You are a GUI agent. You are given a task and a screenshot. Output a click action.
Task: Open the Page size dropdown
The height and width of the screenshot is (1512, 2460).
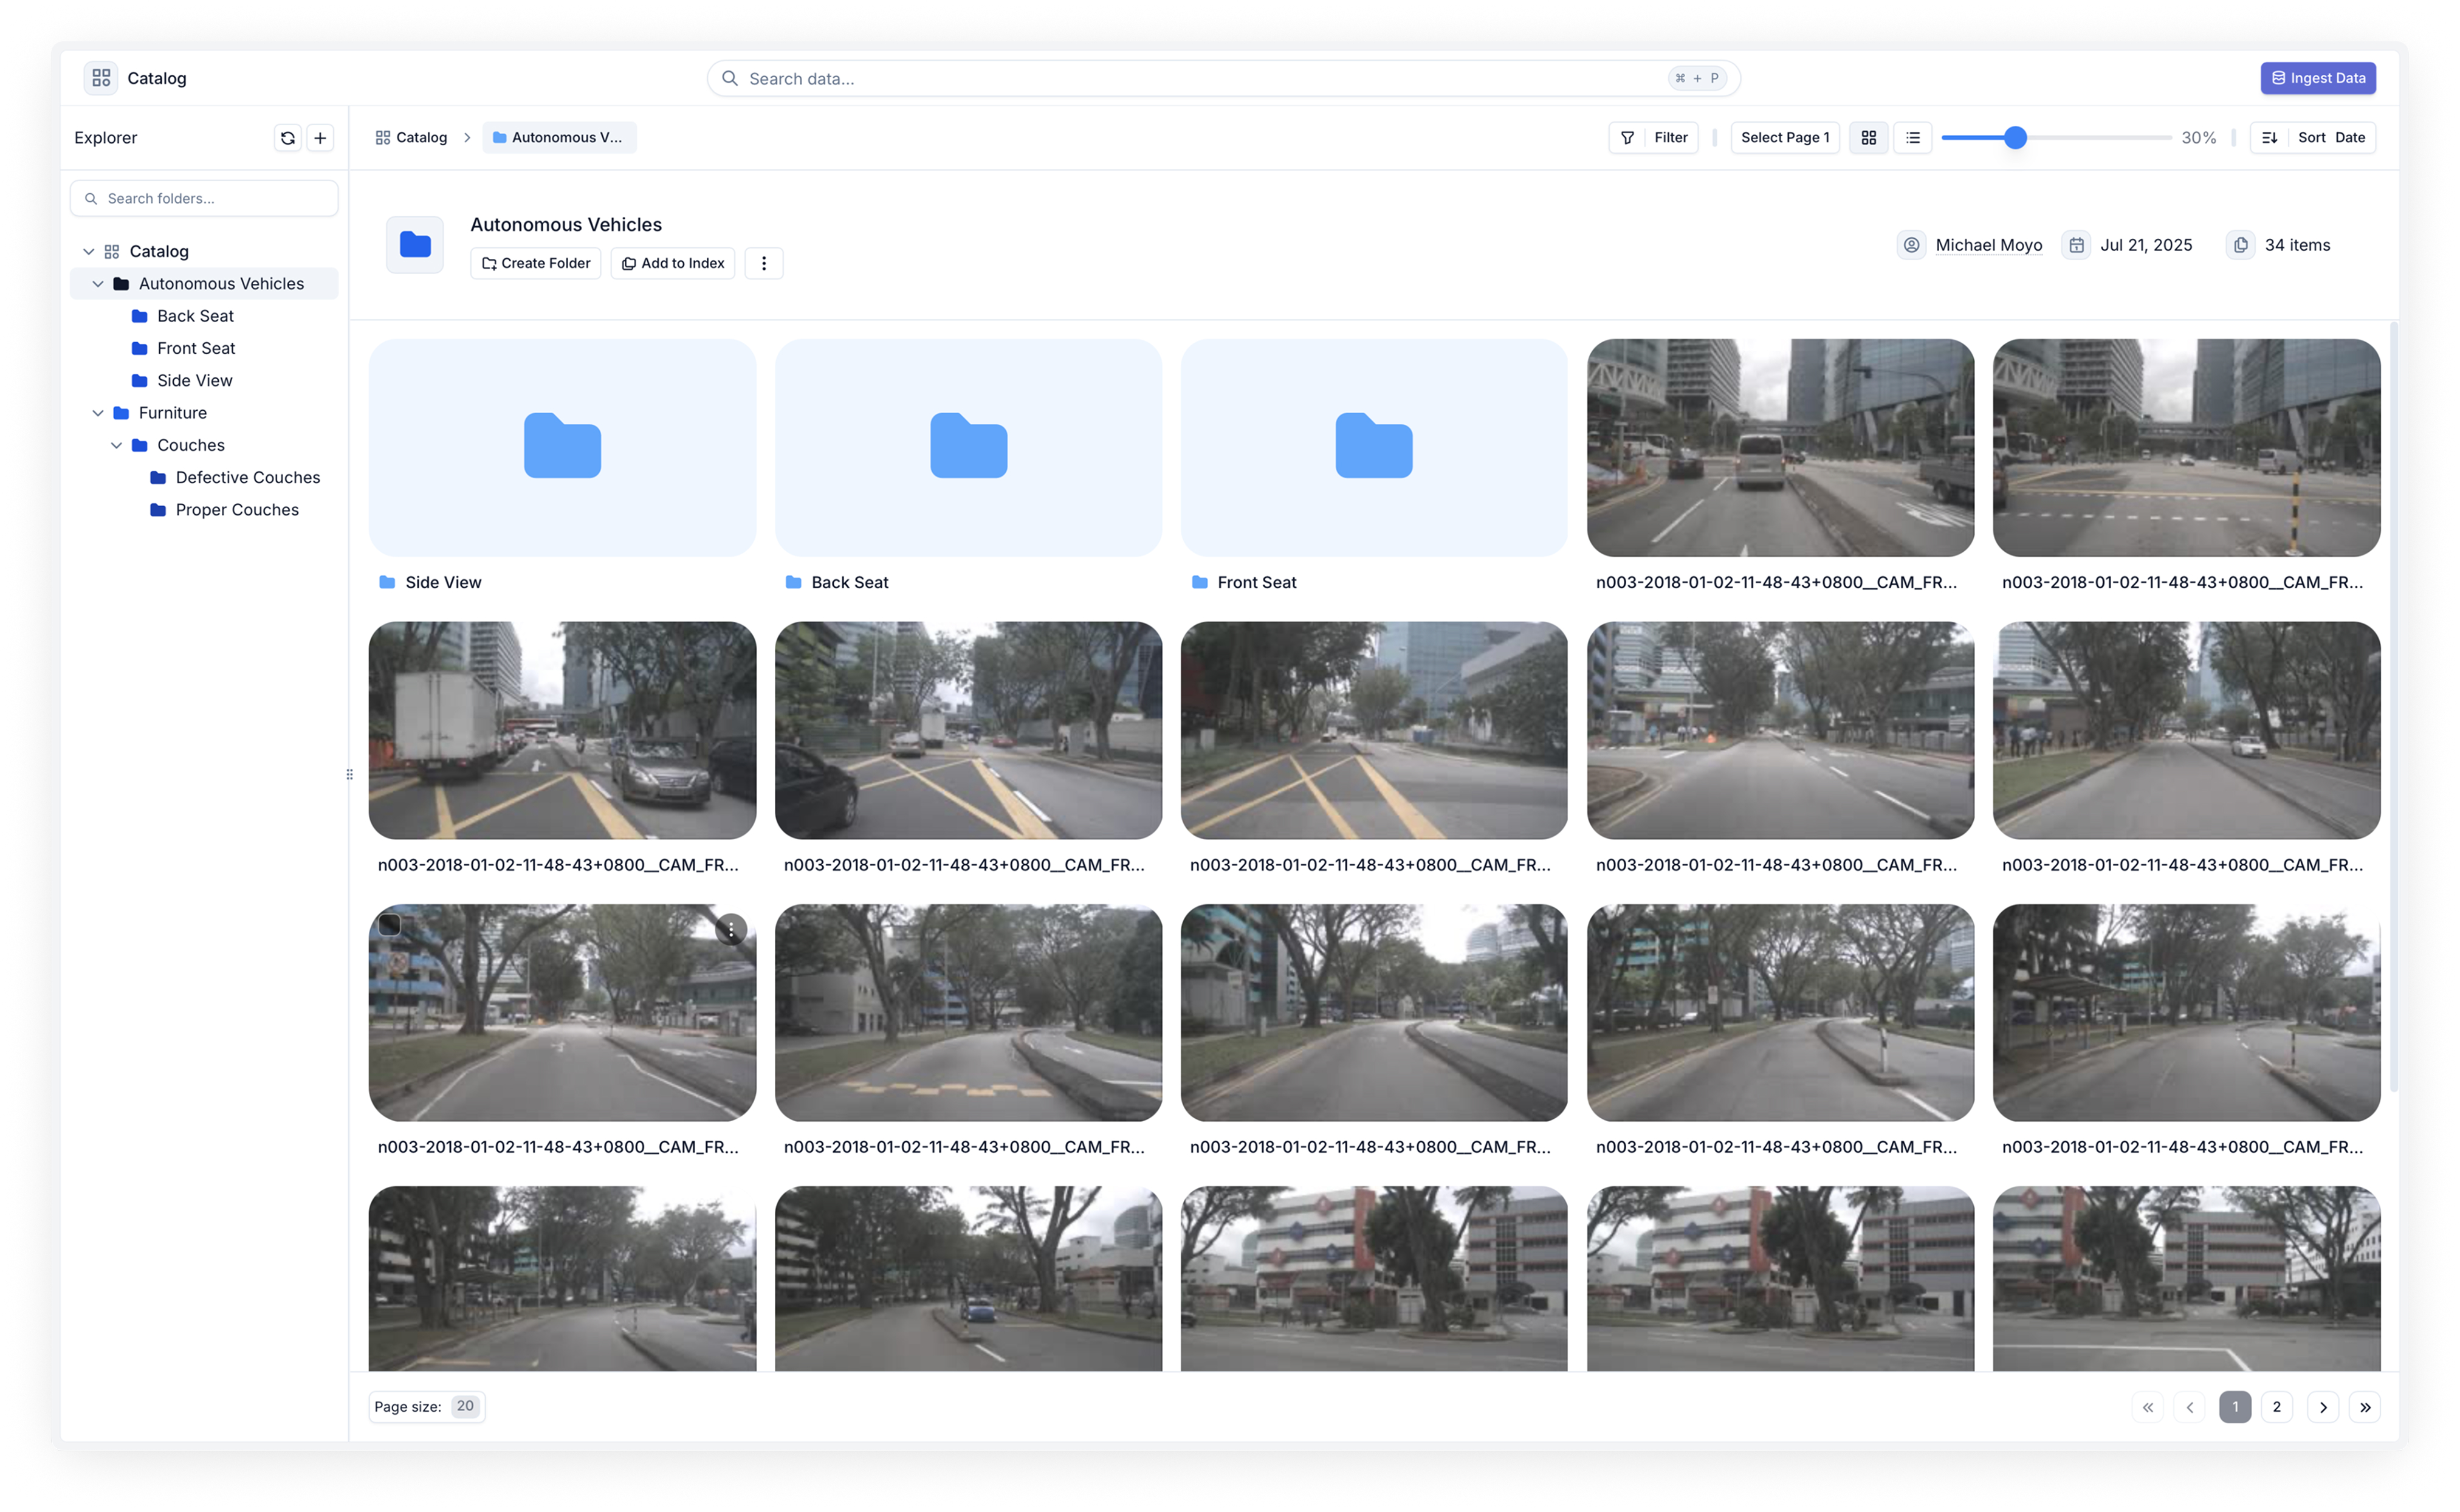click(x=465, y=1406)
